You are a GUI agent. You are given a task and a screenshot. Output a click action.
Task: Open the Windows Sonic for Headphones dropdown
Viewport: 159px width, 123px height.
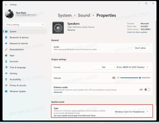[x=131, y=112]
